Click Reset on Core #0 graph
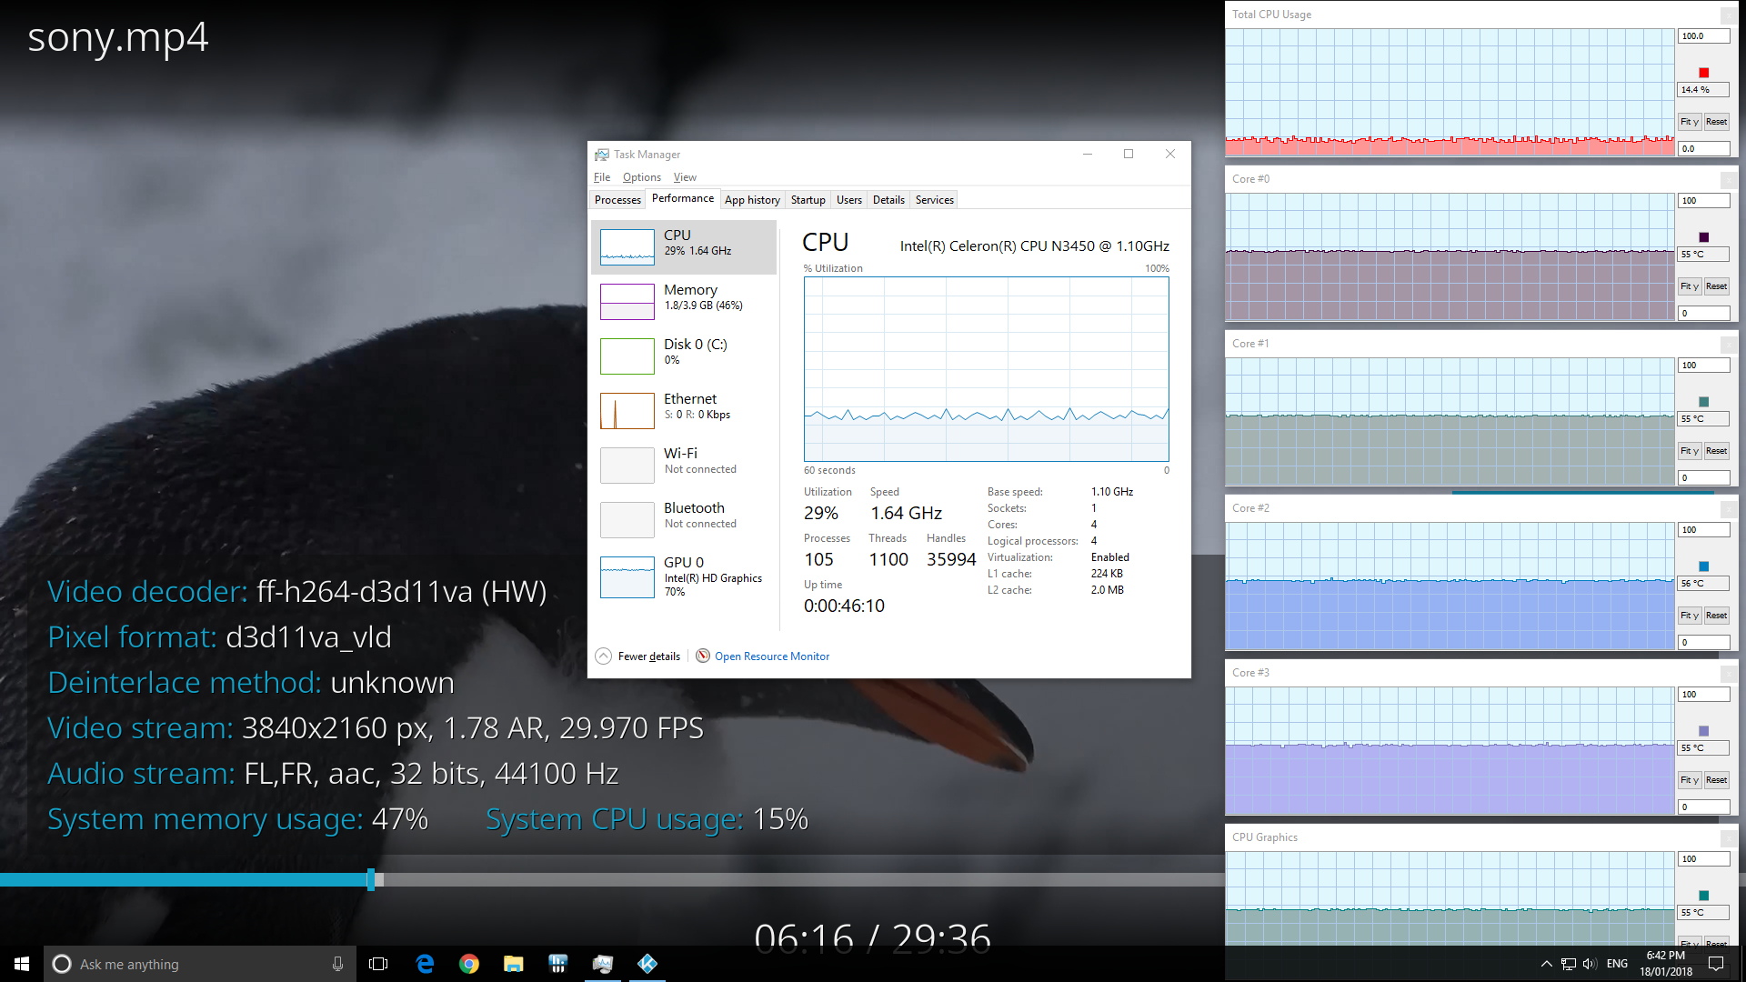The height and width of the screenshot is (982, 1746). pos(1716,286)
